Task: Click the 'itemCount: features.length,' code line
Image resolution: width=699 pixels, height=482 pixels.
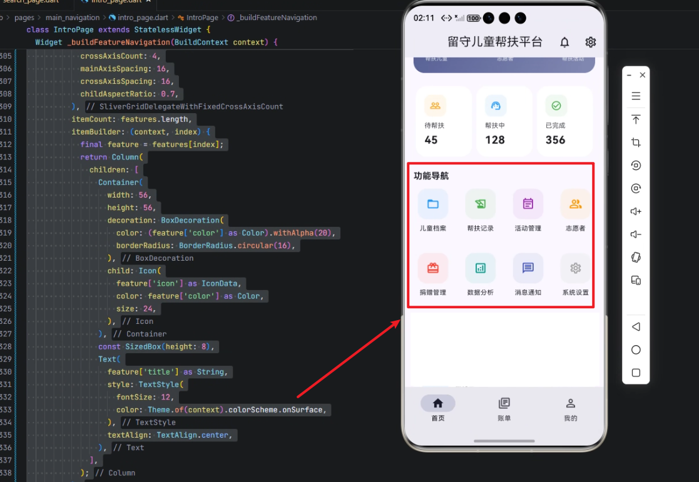Action: tap(131, 119)
